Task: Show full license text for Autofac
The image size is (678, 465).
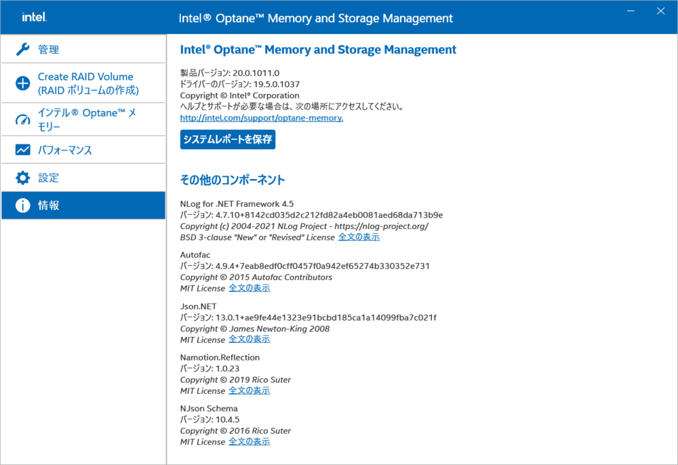Action: (250, 288)
